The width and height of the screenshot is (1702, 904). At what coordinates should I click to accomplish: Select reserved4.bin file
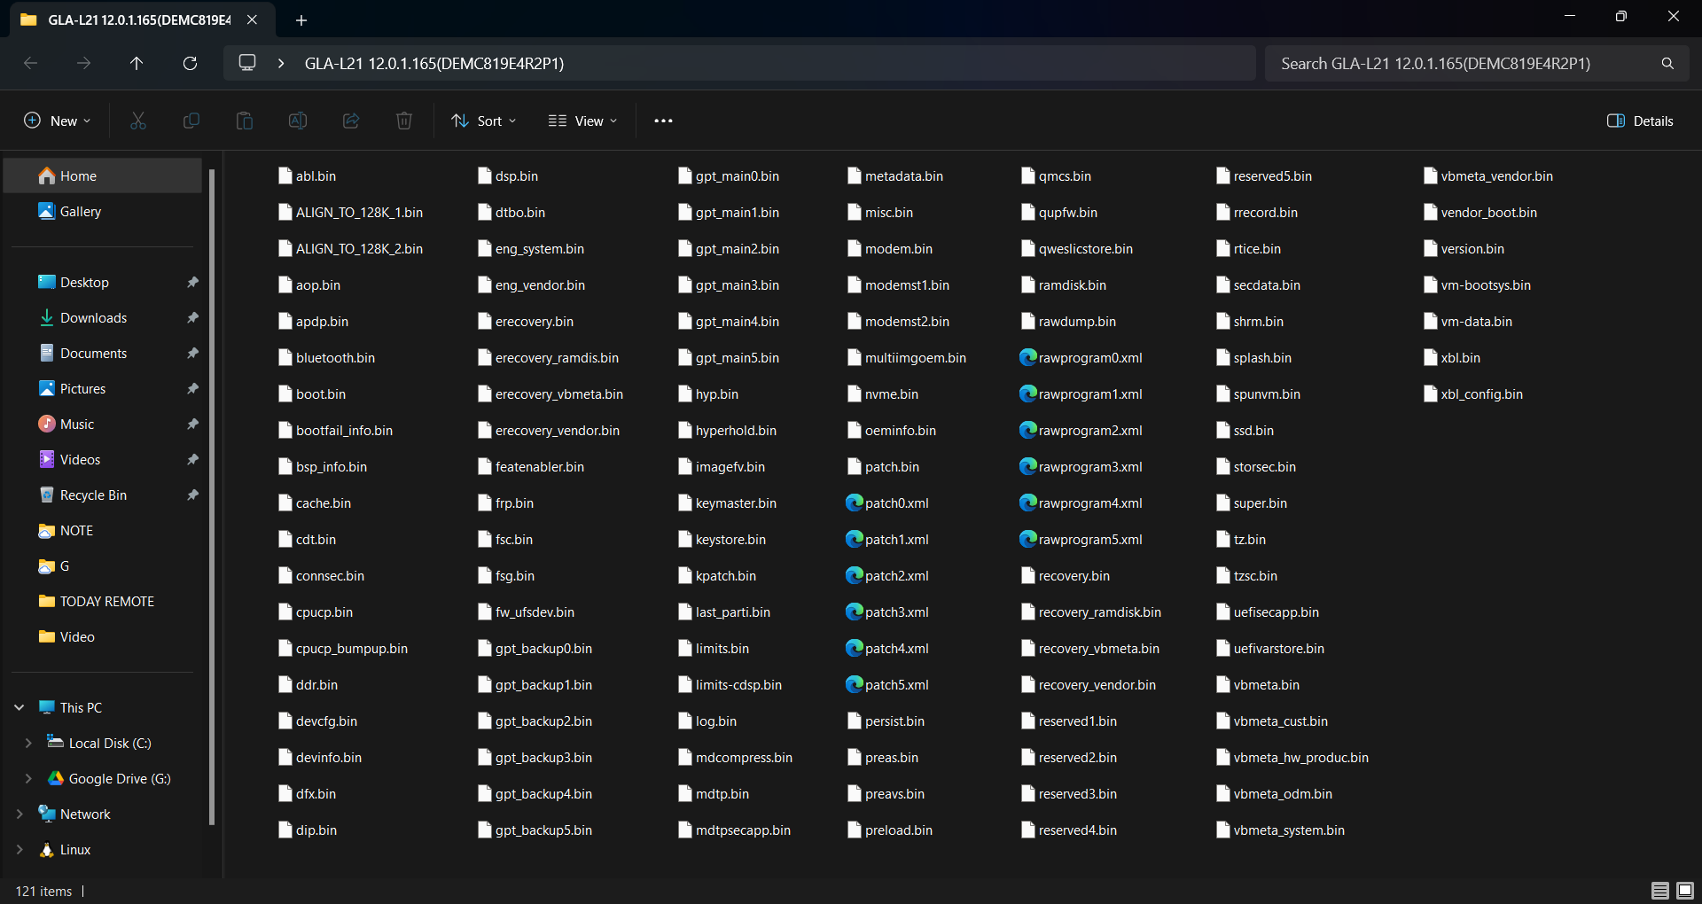[x=1068, y=830]
